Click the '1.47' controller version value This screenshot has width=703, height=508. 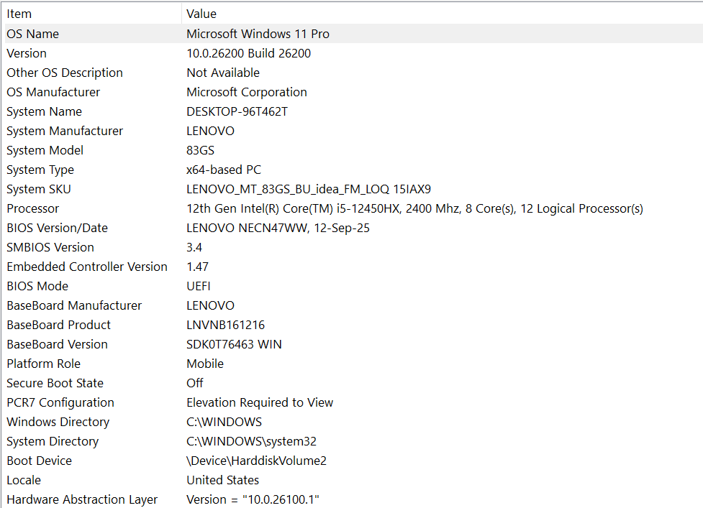[x=197, y=267]
